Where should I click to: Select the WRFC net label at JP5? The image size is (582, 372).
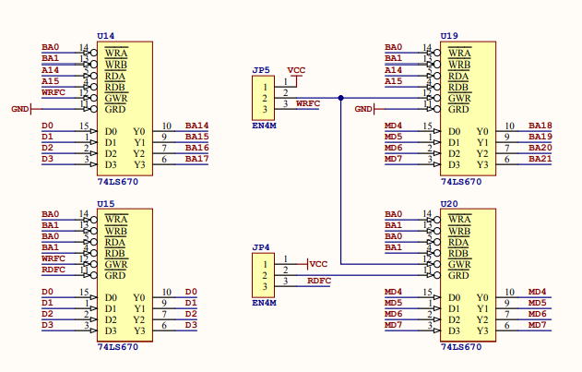tap(308, 103)
